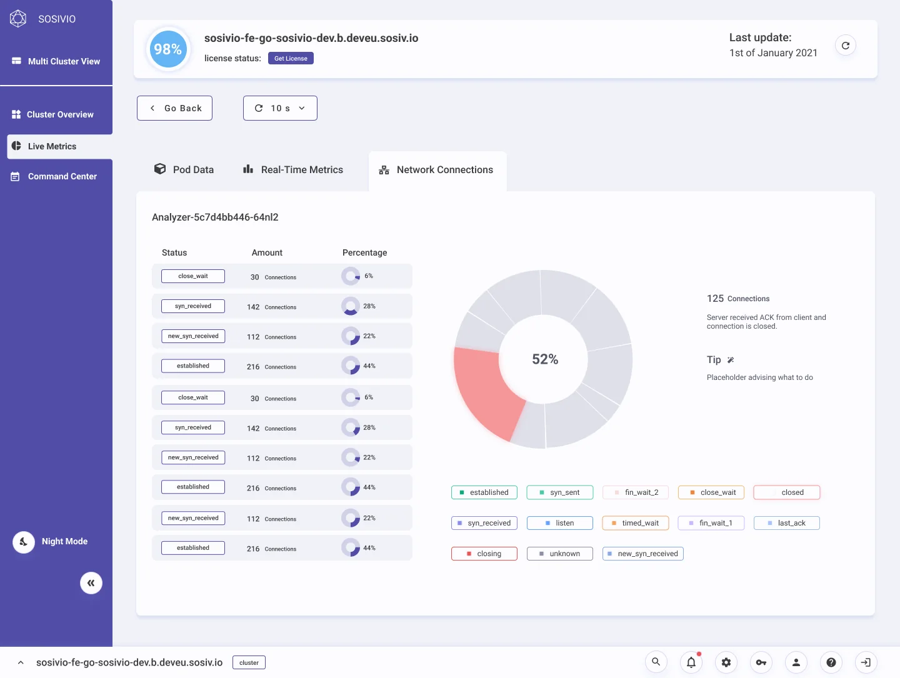Switch to Real-Time Metrics tab
900x678 pixels.
(293, 169)
